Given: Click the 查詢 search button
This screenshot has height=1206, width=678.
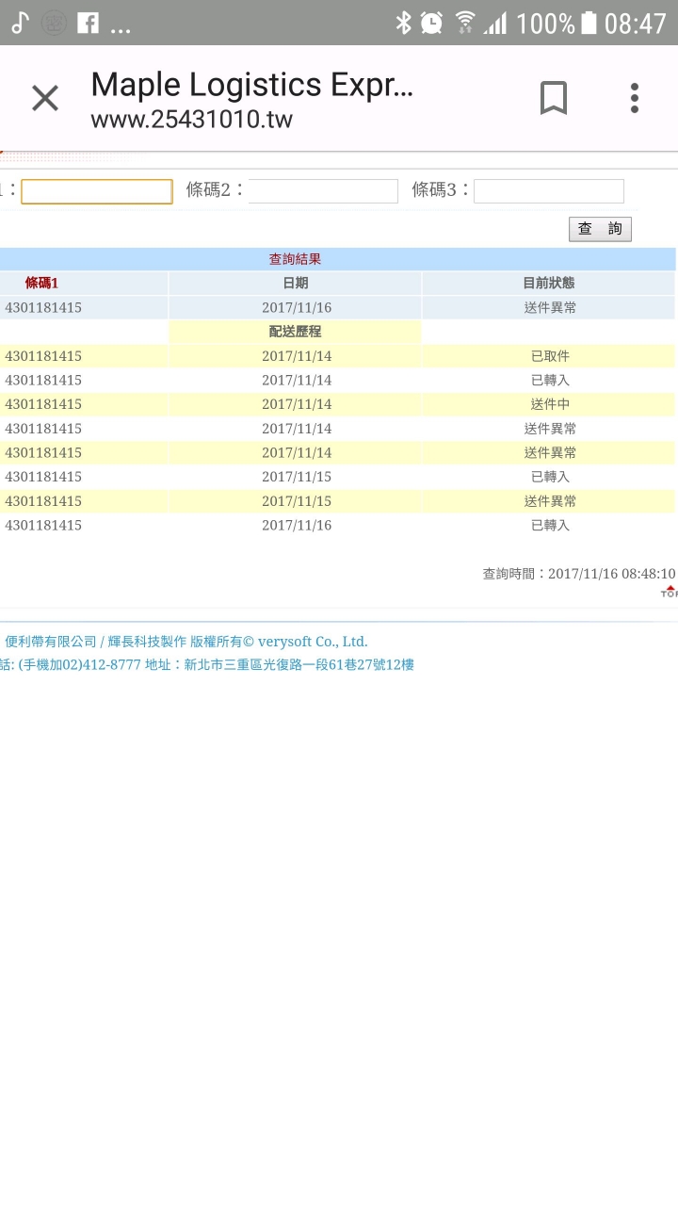Looking at the screenshot, I should click(x=600, y=229).
